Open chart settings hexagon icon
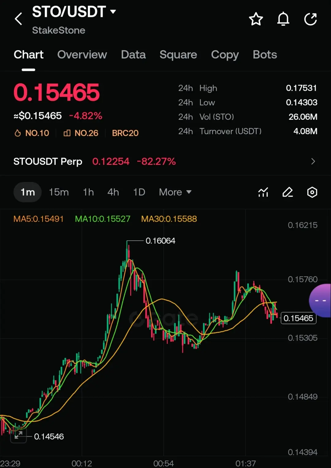The image size is (331, 468). click(x=312, y=192)
